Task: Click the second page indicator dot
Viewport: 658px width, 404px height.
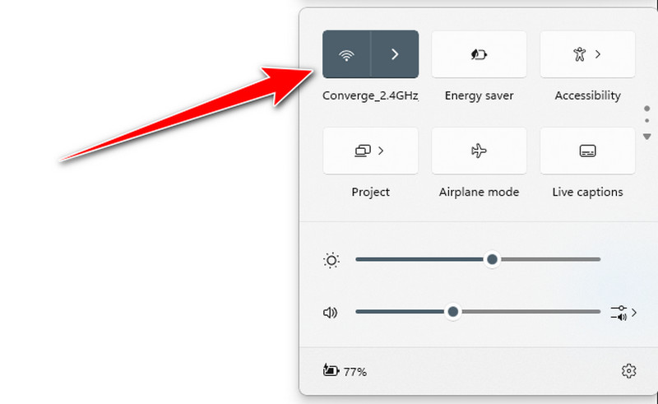Action: [646, 121]
